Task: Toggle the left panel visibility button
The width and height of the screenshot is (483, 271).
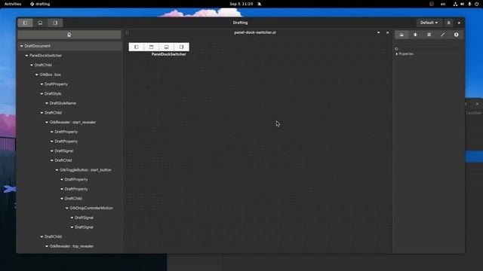Action: pyautogui.click(x=25, y=23)
